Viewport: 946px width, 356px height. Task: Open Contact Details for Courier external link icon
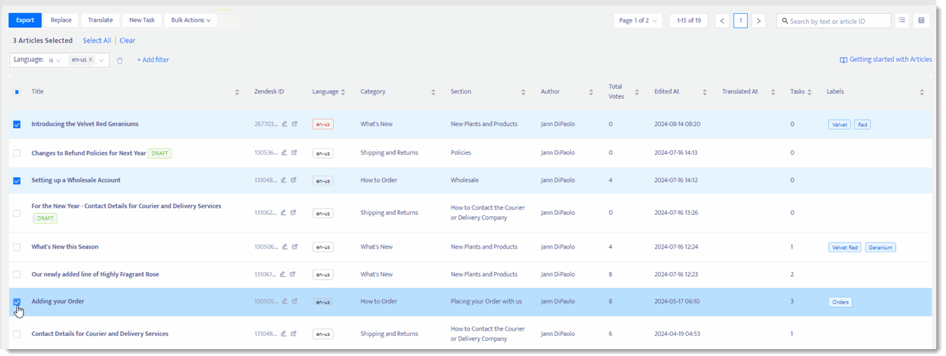pyautogui.click(x=294, y=334)
